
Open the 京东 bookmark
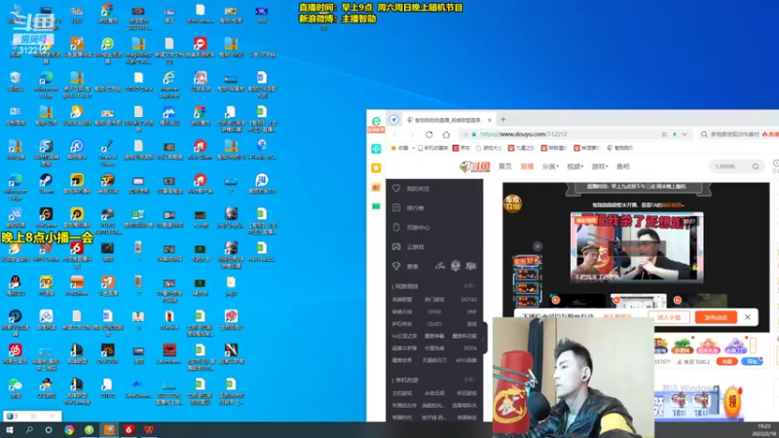[x=462, y=148]
